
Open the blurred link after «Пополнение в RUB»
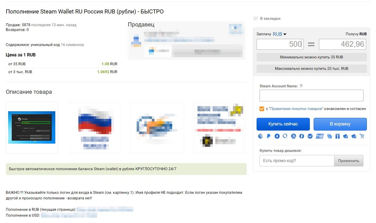(105, 210)
